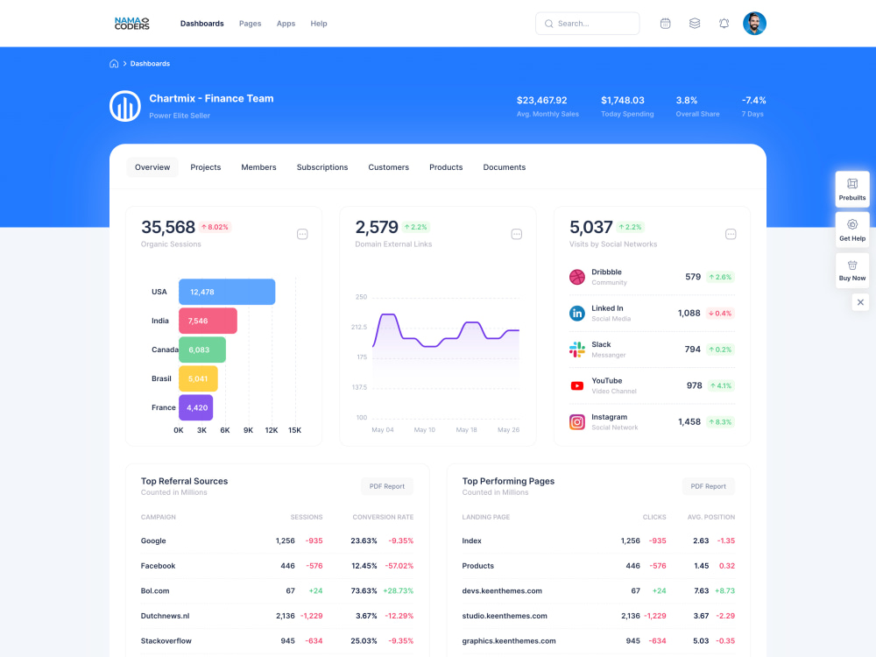Click the Dribbble icon
Screen dimensions: 876x657
577,277
